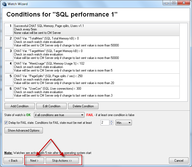This screenshot has width=192, height=167.
Task: Click the Watch Wizard title bar icon
Action: pos(4,4)
